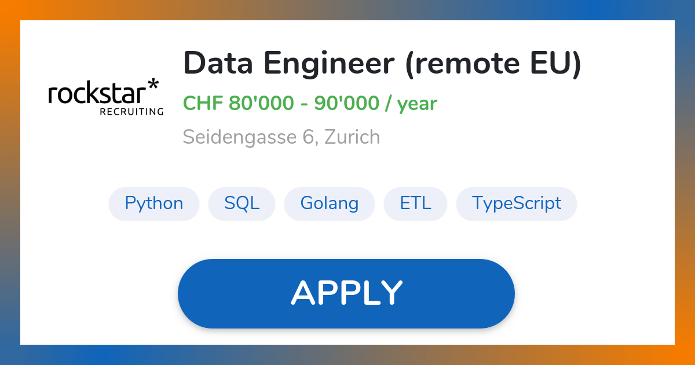Click the (remote EU) part of the title
Screen dimensions: 695x365
click(491, 63)
